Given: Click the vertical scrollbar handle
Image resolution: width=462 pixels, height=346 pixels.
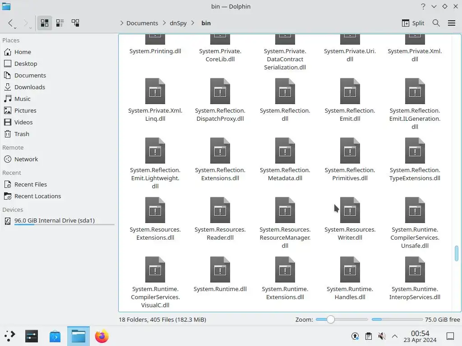Looking at the screenshot, I should click(x=457, y=253).
